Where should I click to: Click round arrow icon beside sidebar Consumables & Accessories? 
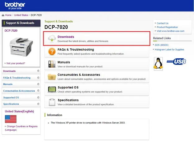pyautogui.click(x=38, y=91)
